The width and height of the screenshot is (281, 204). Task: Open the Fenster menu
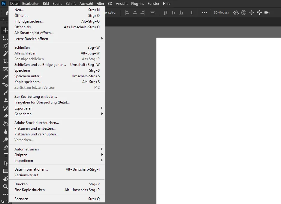pyautogui.click(x=153, y=4)
